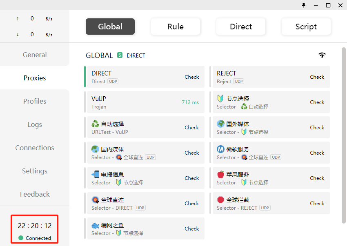The width and height of the screenshot is (347, 246).
Task: Click the phone icon of 电报信息
Action: [95, 175]
